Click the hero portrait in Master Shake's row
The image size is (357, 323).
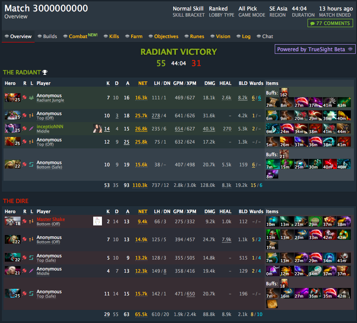(13, 221)
